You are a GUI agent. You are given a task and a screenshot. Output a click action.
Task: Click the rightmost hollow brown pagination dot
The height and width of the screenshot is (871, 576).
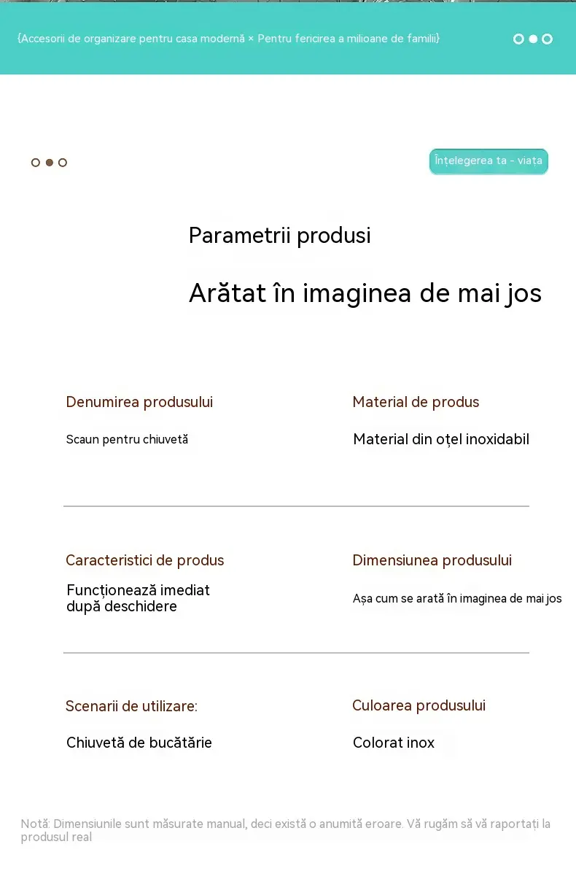[63, 163]
